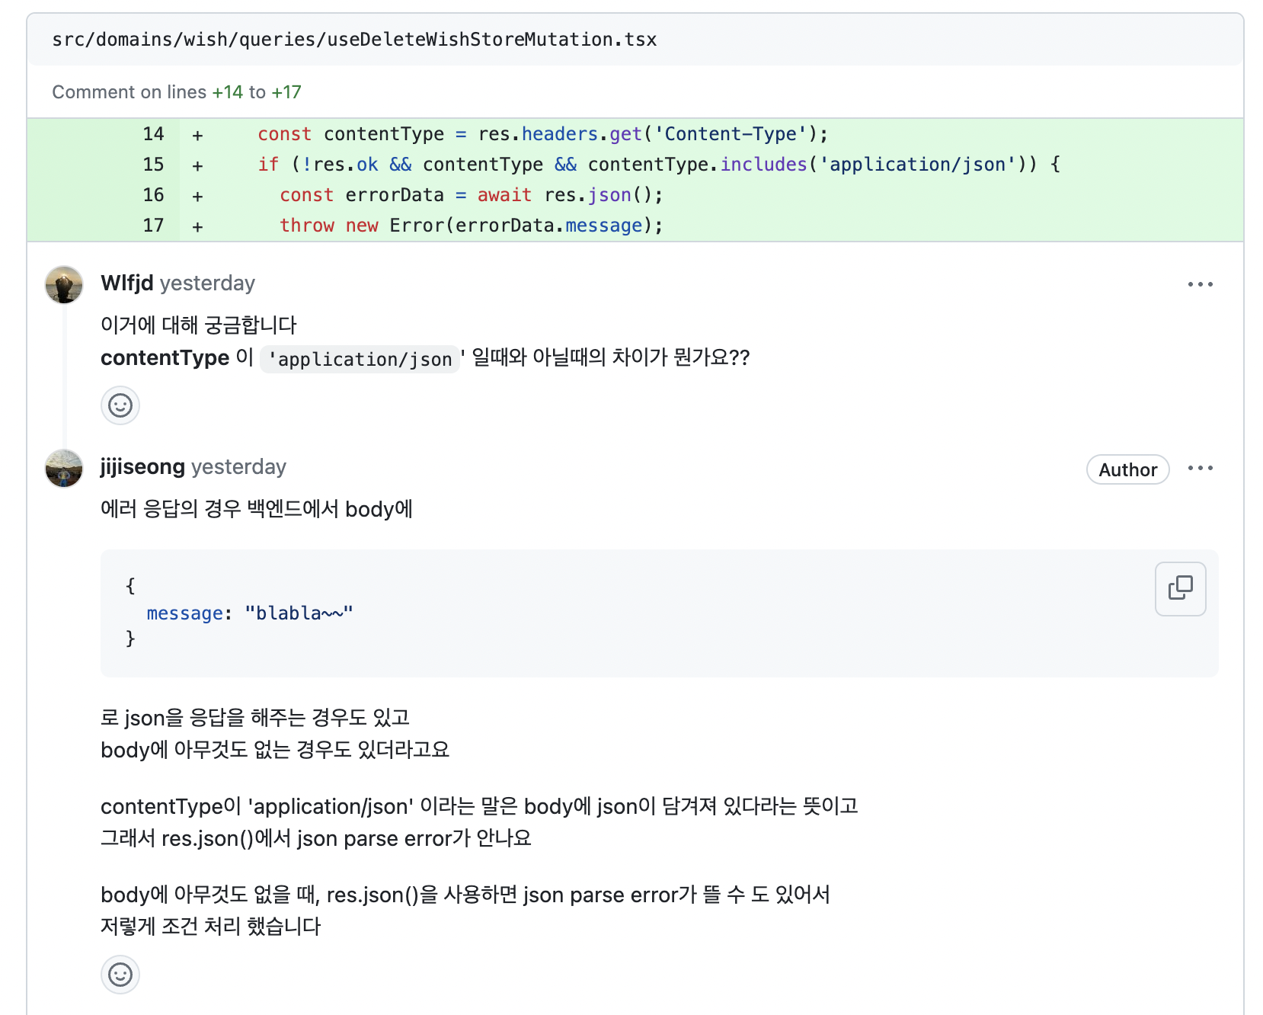The width and height of the screenshot is (1263, 1015).
Task: Select the smiley reaction picker below the code comment
Action: 120,405
